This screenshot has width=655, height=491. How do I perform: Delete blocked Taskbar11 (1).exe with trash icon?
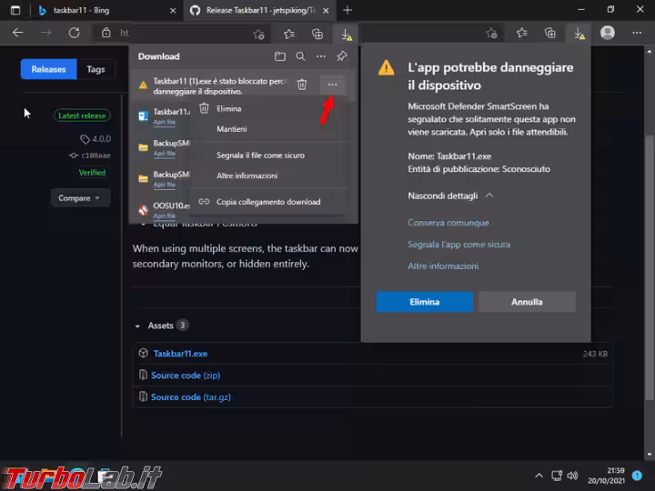[x=302, y=85]
